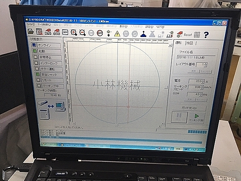The image size is (241, 181).
Task: Adjust 電流 value with its spinner
Action: click(203, 81)
